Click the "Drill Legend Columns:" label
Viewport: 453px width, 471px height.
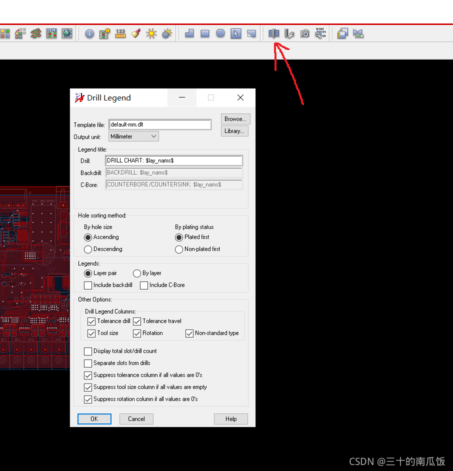110,311
